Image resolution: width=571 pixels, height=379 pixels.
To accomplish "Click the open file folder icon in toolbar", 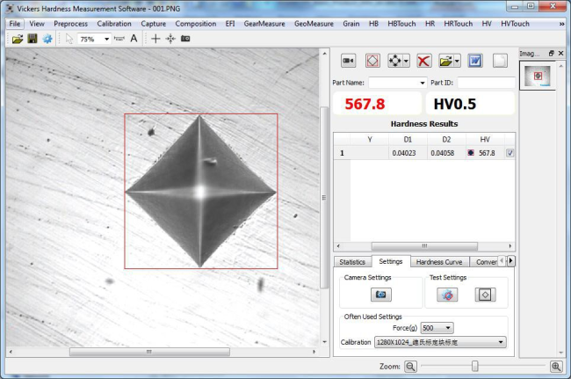I will [x=18, y=39].
